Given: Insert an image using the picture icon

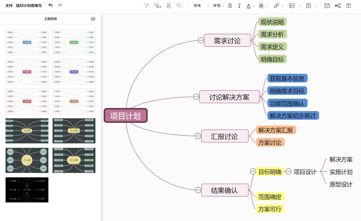Looking at the screenshot, I should click(x=292, y=6).
